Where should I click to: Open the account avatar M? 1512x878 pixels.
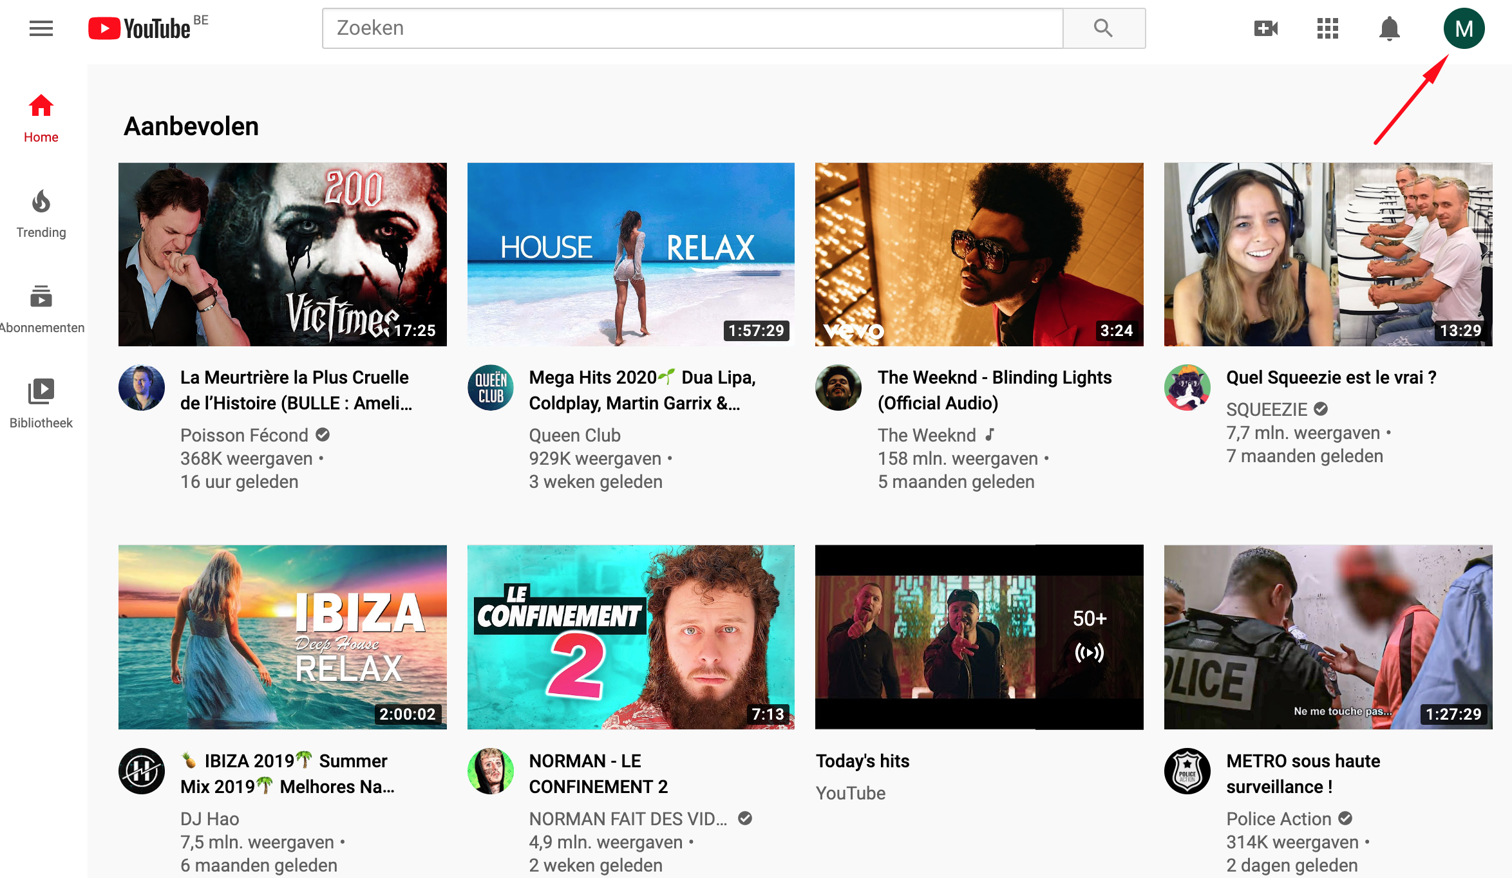pyautogui.click(x=1464, y=28)
